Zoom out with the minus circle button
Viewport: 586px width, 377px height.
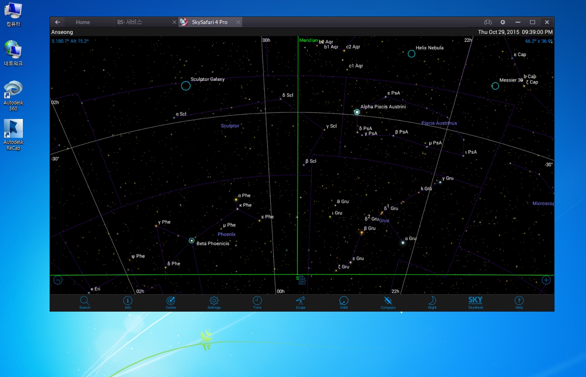tap(58, 280)
